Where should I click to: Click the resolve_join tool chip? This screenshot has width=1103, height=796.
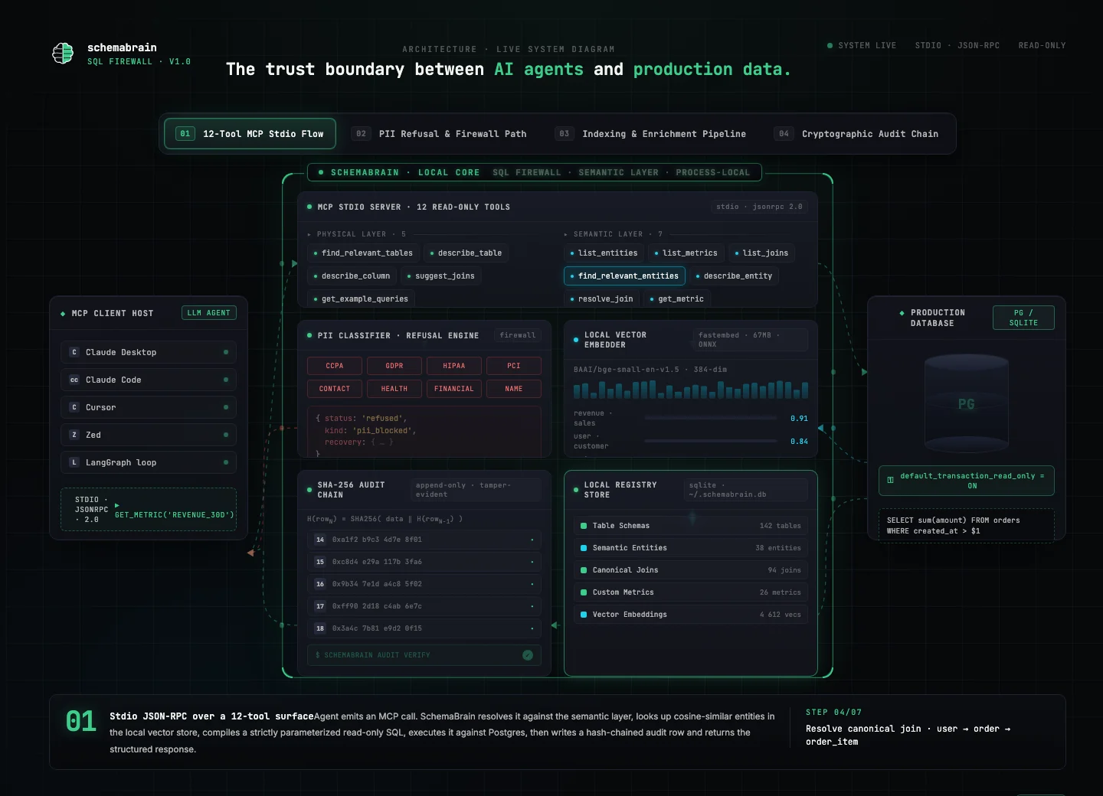point(601,298)
